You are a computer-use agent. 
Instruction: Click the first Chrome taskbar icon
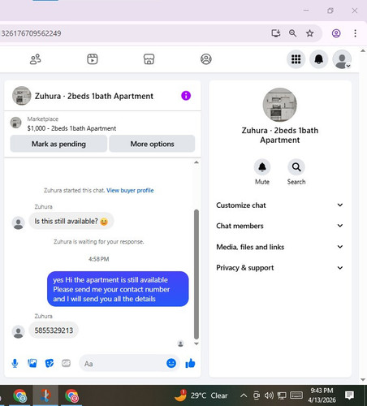(20, 395)
